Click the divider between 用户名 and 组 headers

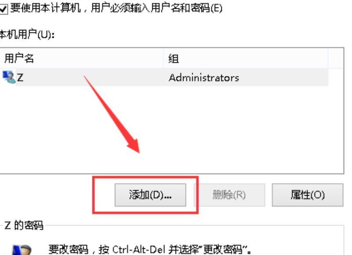point(163,58)
